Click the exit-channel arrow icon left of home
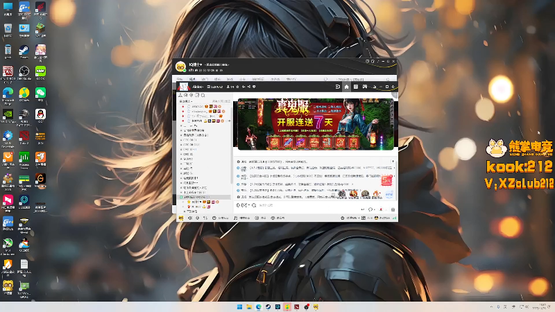 tap(338, 87)
